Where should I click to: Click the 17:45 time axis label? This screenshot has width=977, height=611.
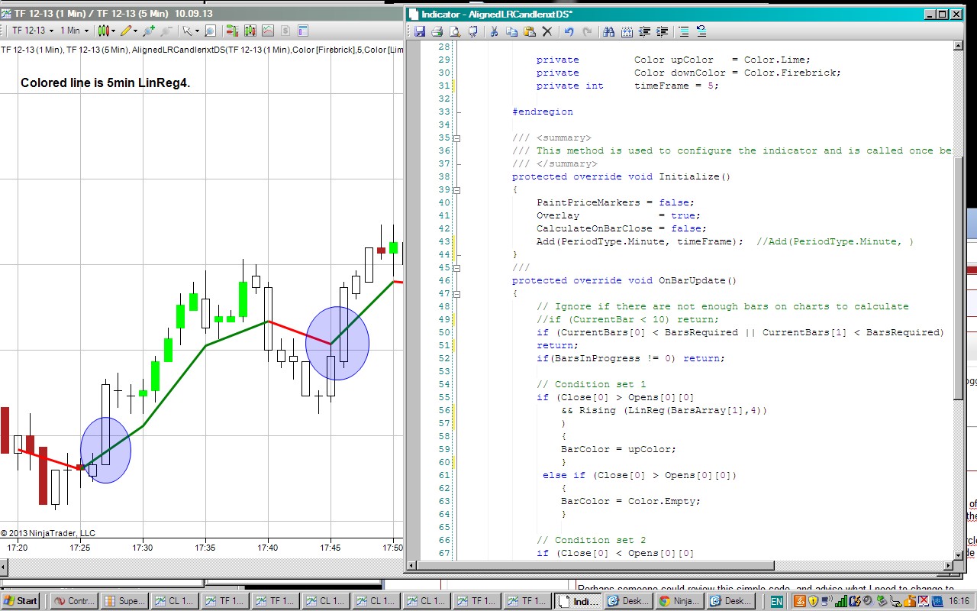click(x=331, y=548)
